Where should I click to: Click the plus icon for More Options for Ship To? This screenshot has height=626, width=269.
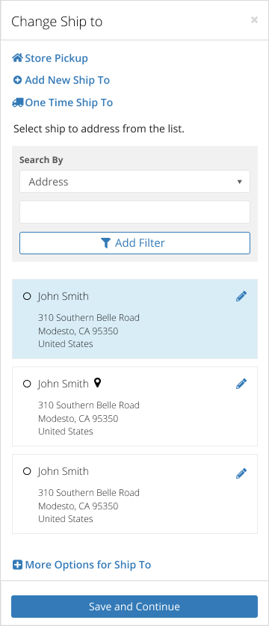[x=18, y=565]
